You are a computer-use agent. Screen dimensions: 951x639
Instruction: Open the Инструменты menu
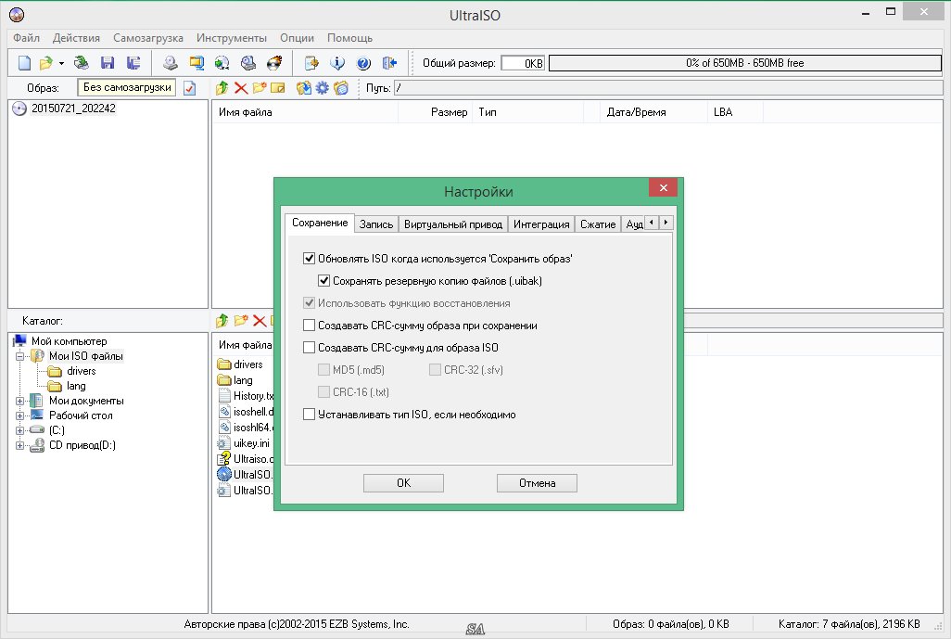[x=231, y=38]
